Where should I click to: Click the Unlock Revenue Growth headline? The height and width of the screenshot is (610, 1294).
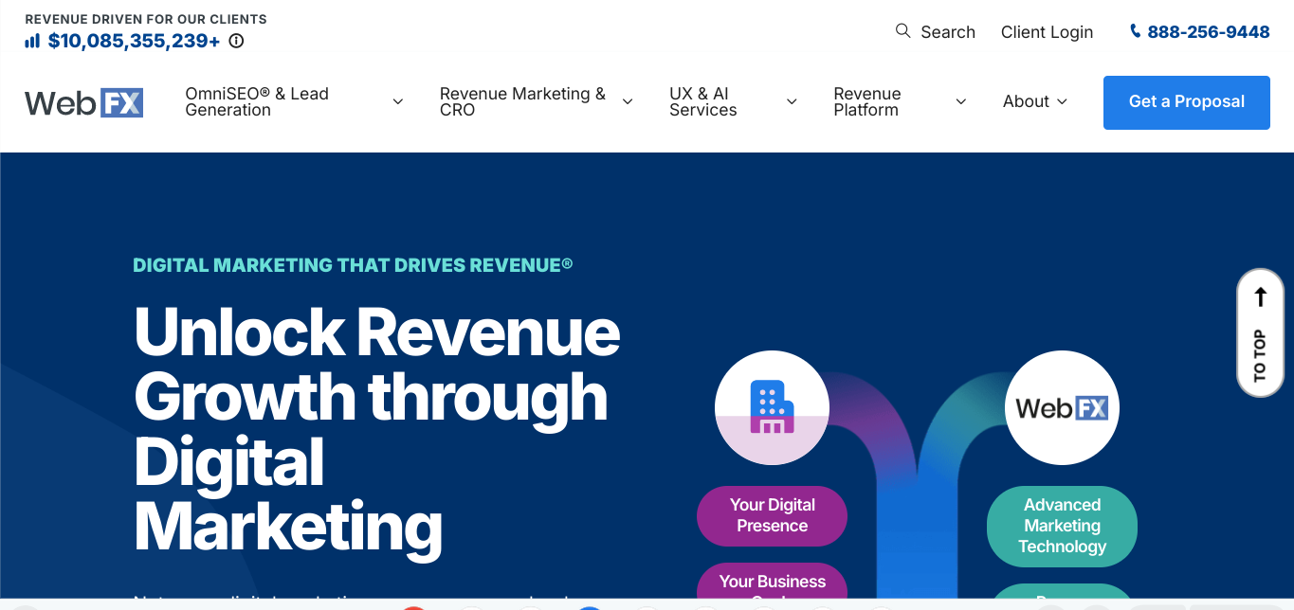(x=377, y=429)
